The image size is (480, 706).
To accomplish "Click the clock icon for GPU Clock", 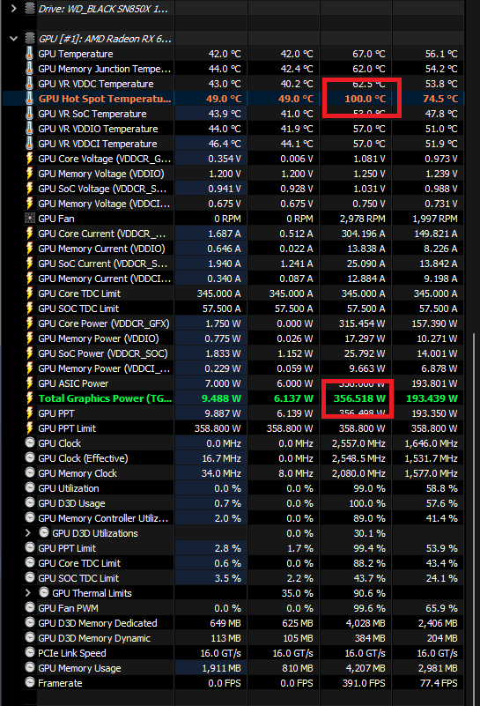I will pyautogui.click(x=30, y=443).
